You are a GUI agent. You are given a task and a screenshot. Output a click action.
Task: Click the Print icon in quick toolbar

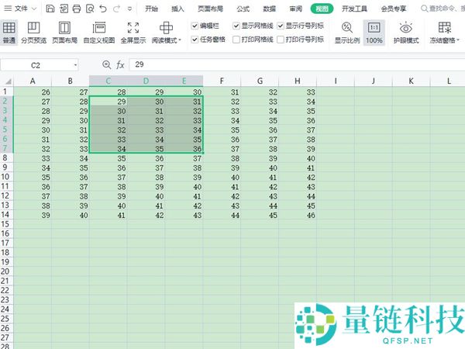point(77,9)
